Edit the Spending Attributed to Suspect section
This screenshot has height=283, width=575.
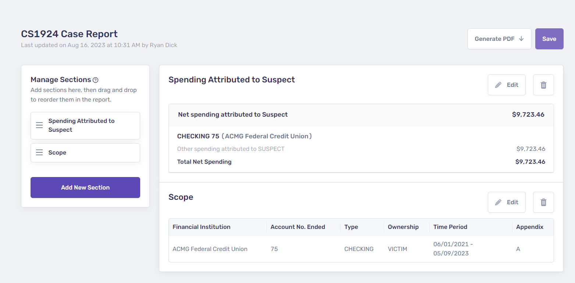[x=506, y=85]
